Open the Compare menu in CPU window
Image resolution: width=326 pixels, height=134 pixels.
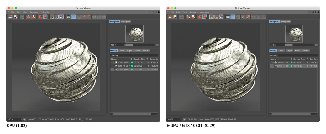(x=34, y=12)
